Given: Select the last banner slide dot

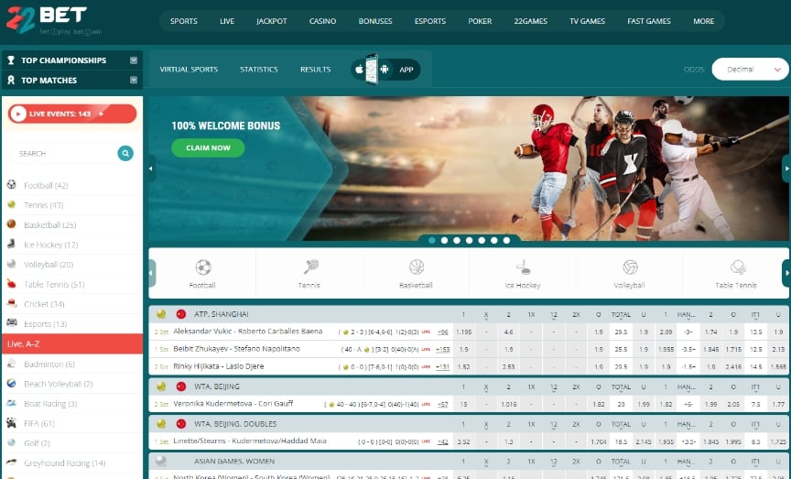Looking at the screenshot, I should (506, 240).
